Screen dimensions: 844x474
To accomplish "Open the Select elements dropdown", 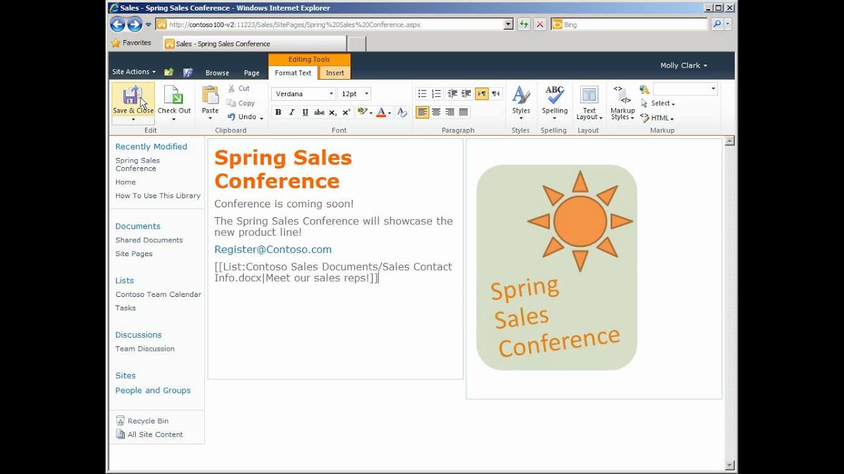I will coord(657,103).
